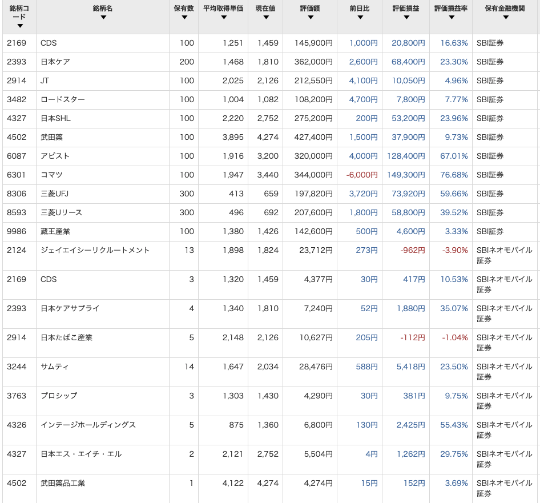Sort by 銘柄コード column arrow

click(x=20, y=26)
